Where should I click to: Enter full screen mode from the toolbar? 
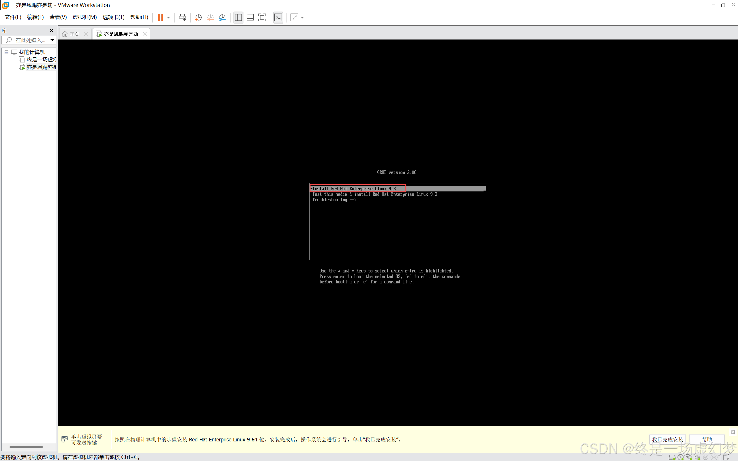click(x=262, y=17)
